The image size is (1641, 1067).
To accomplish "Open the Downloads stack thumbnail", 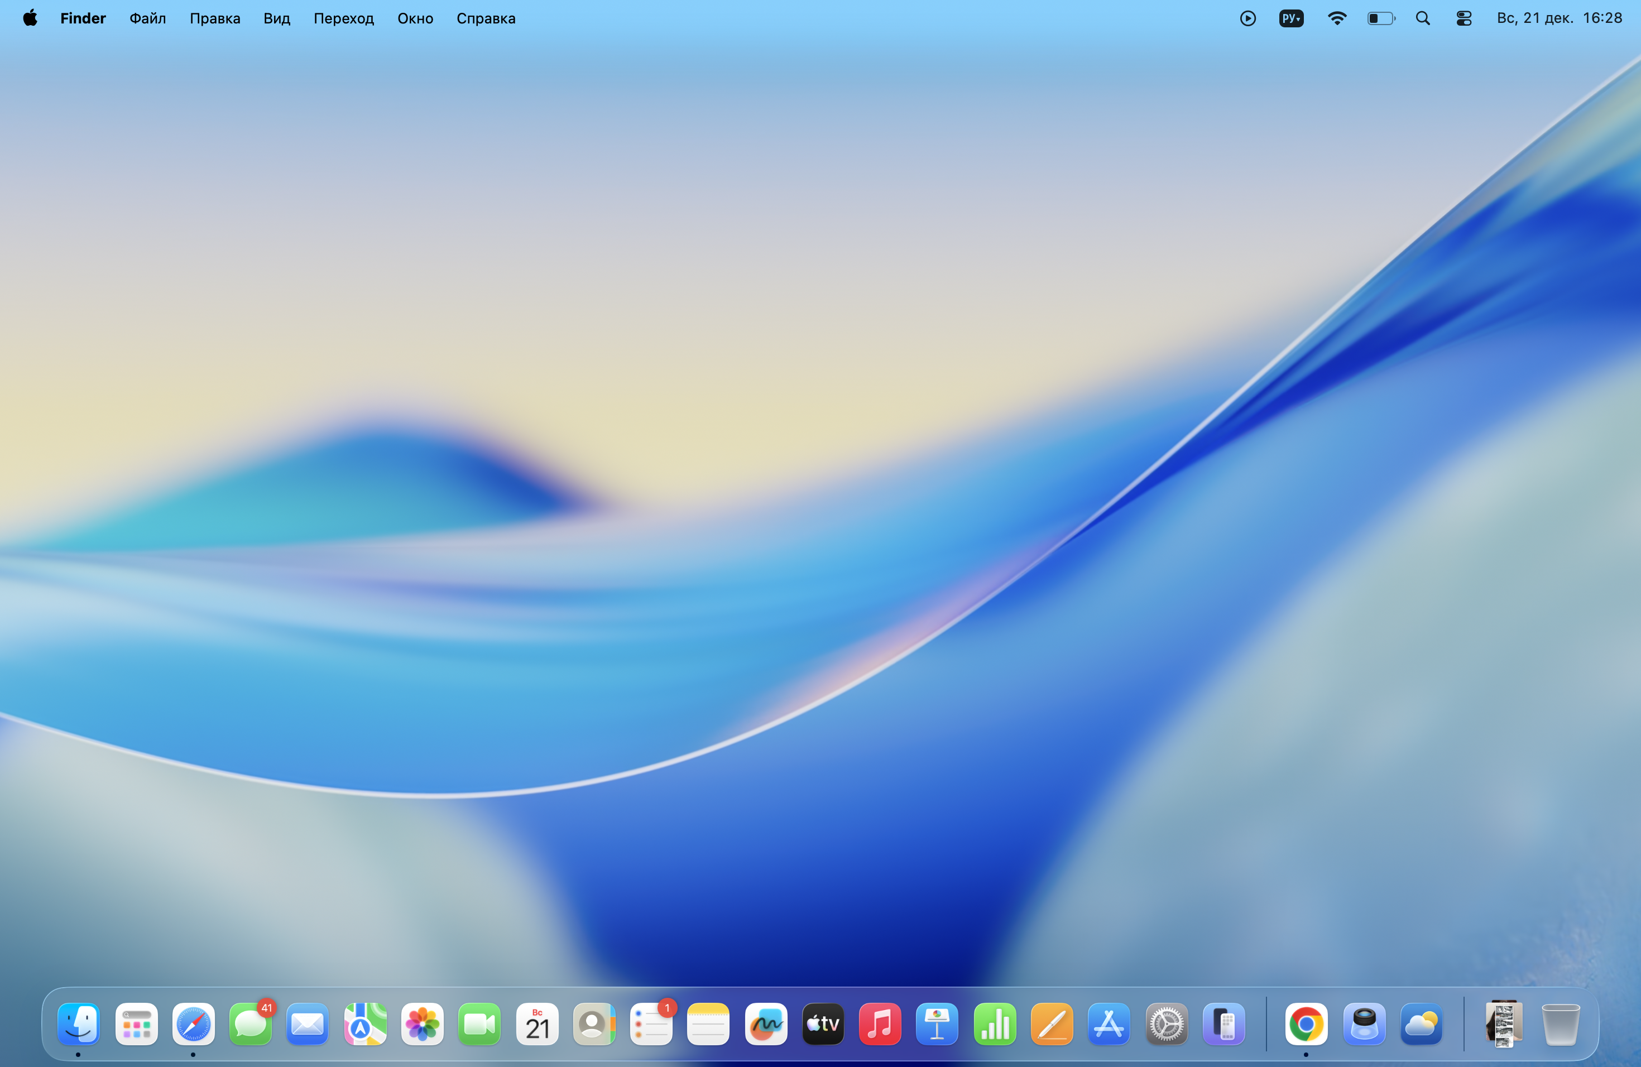I will tap(1503, 1023).
